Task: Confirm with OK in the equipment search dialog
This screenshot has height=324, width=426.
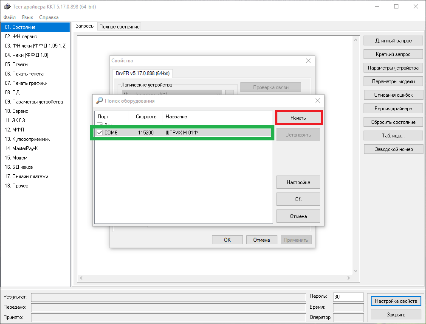Action: coord(298,199)
